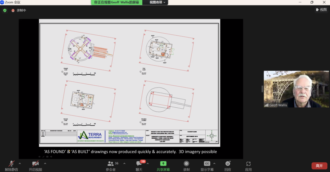330x172 pixels.
Task: Enable captions with 显示字幕
Action: click(207, 166)
